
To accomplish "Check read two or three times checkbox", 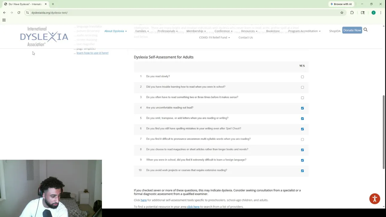I will pyautogui.click(x=302, y=98).
